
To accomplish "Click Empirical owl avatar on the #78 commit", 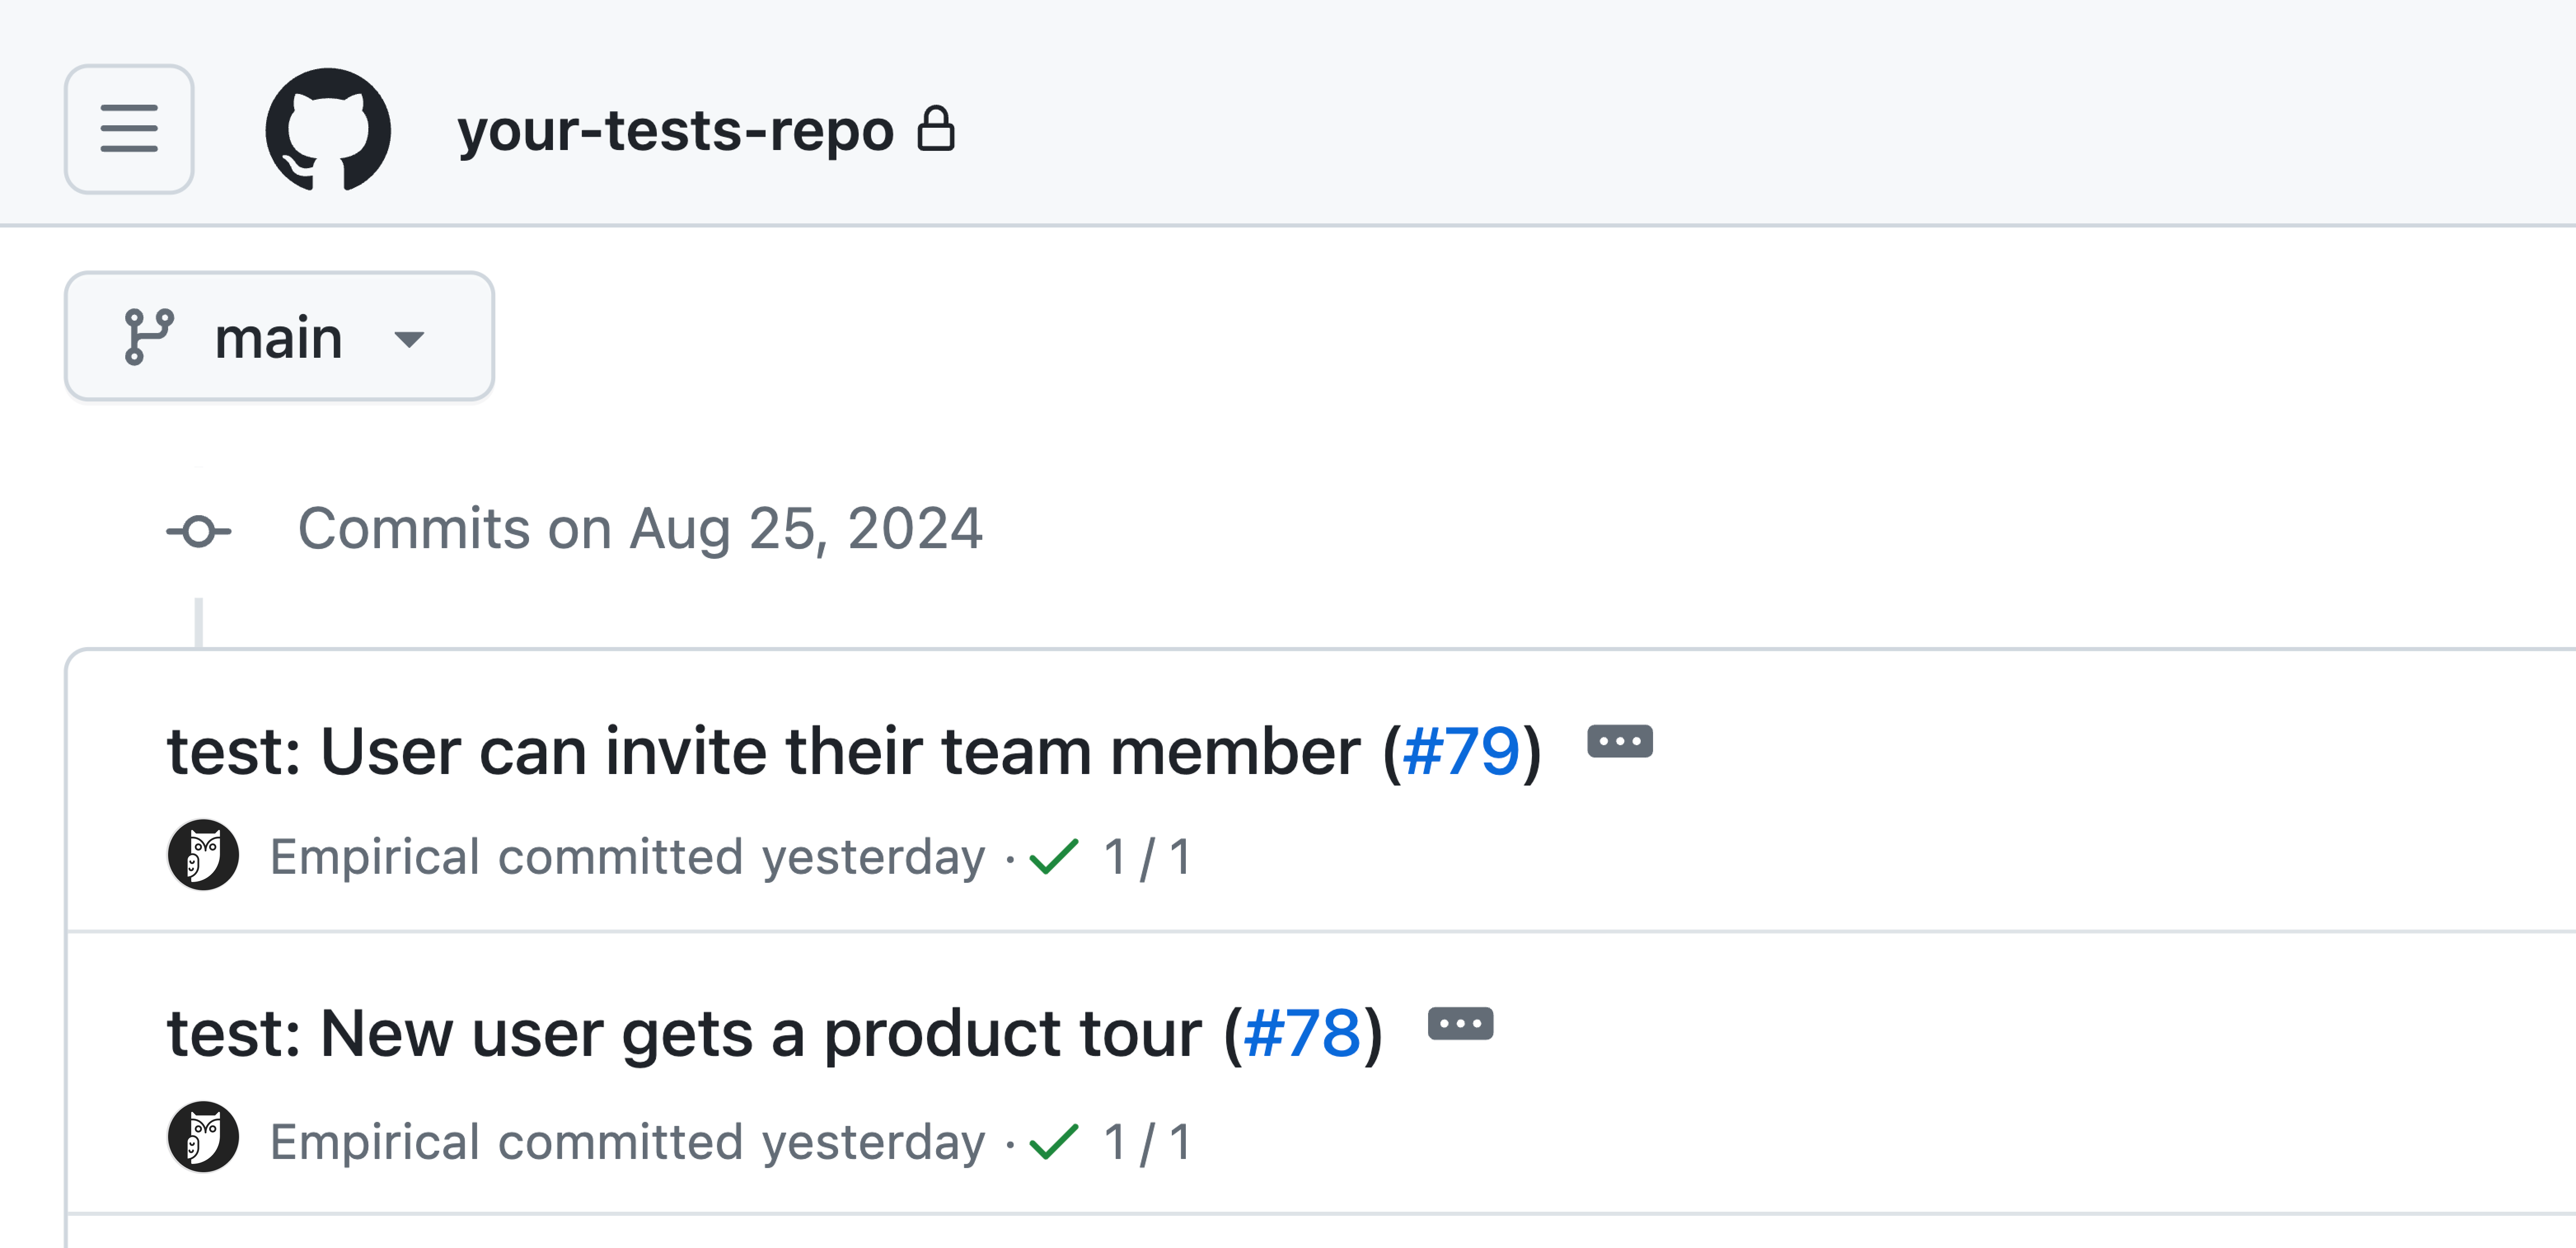I will (203, 1138).
